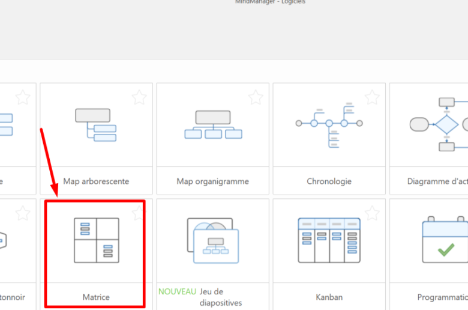Click the green NOUVEAU badge
468x310 pixels.
[x=177, y=291]
